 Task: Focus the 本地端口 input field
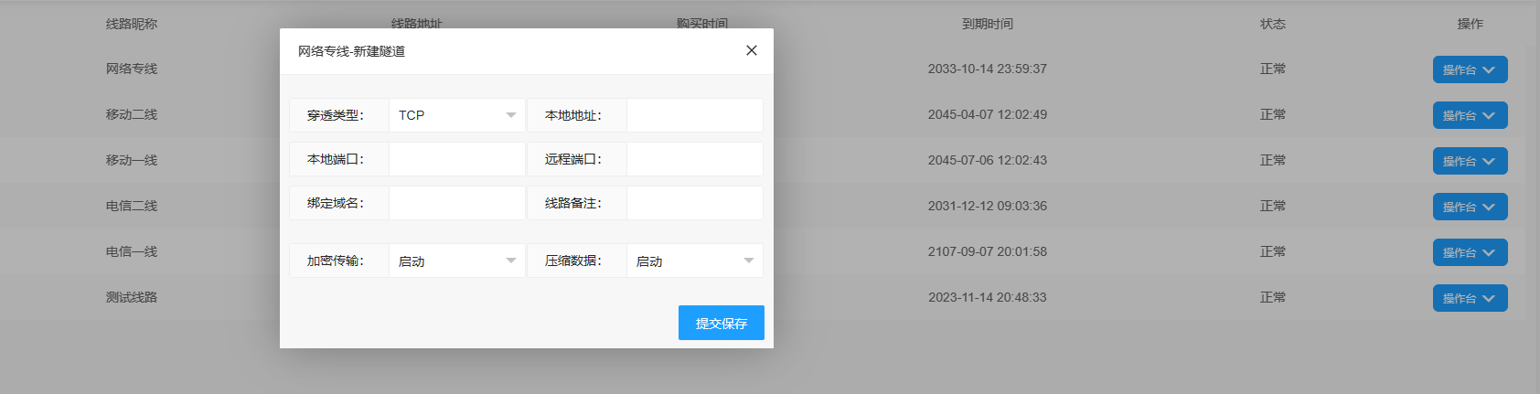456,159
